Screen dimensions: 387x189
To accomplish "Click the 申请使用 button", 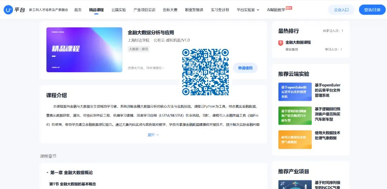I will click(x=245, y=68).
